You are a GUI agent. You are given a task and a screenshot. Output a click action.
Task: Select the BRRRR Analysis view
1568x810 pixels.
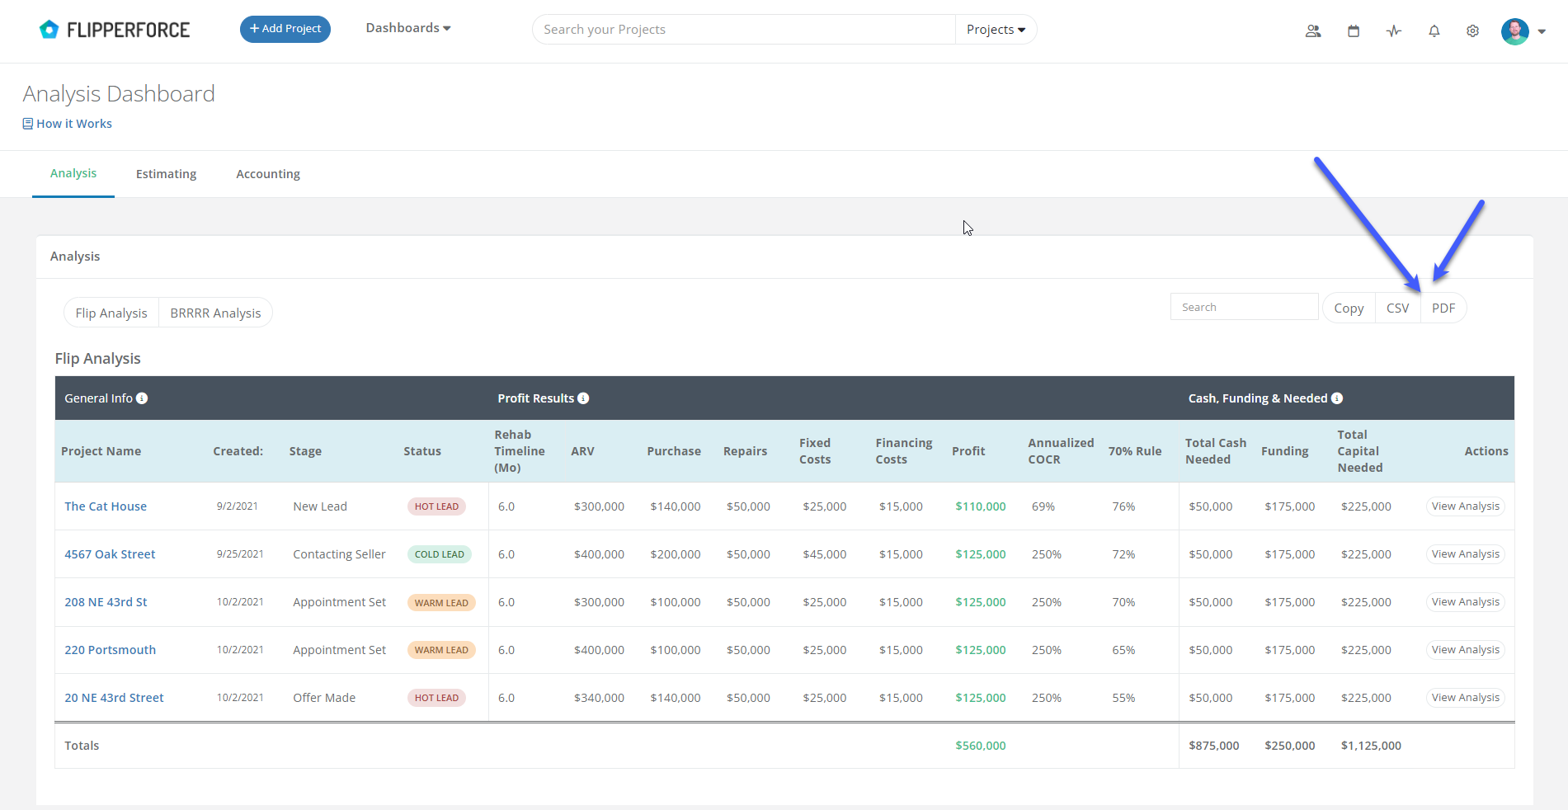[215, 313]
